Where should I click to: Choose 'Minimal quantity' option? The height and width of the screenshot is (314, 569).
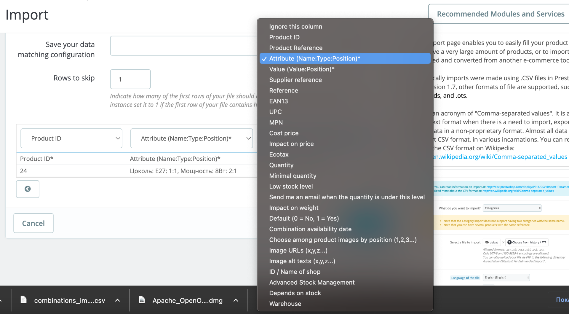coord(345,176)
